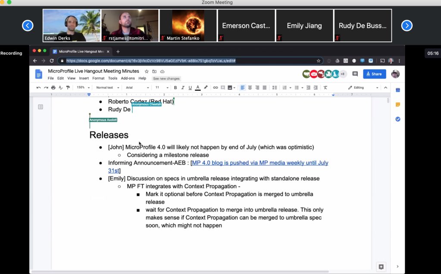The height and width of the screenshot is (274, 441).
Task: Open the Insert image dropdown
Action: 231,88
